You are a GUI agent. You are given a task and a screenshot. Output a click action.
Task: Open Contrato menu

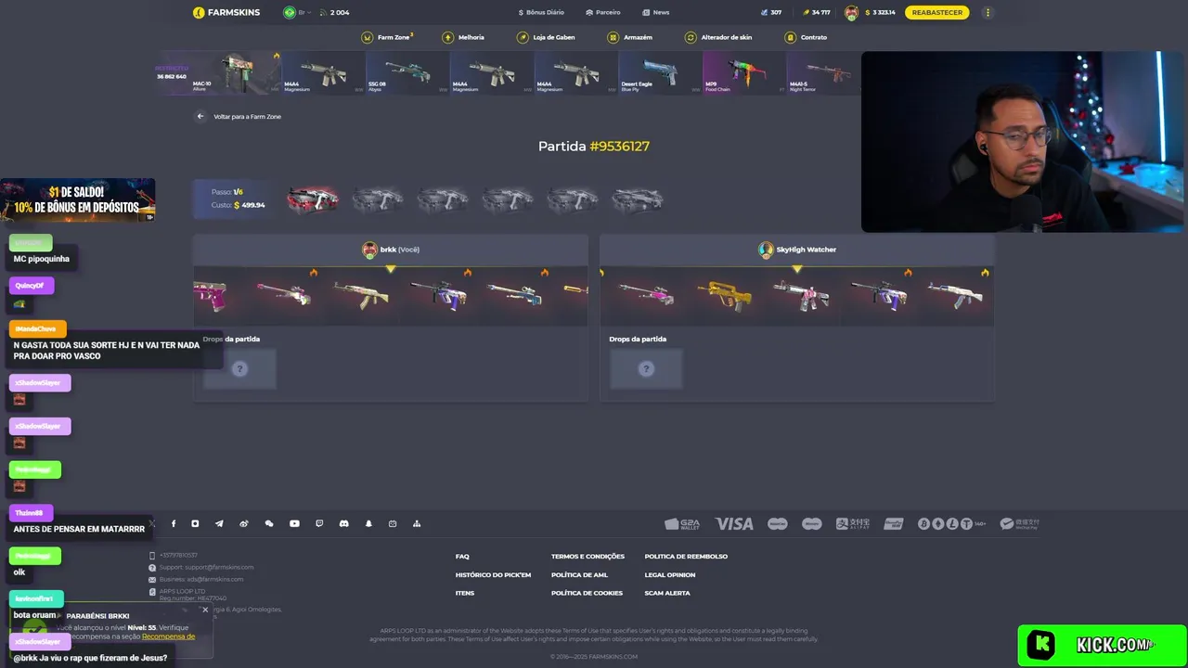[x=806, y=37]
